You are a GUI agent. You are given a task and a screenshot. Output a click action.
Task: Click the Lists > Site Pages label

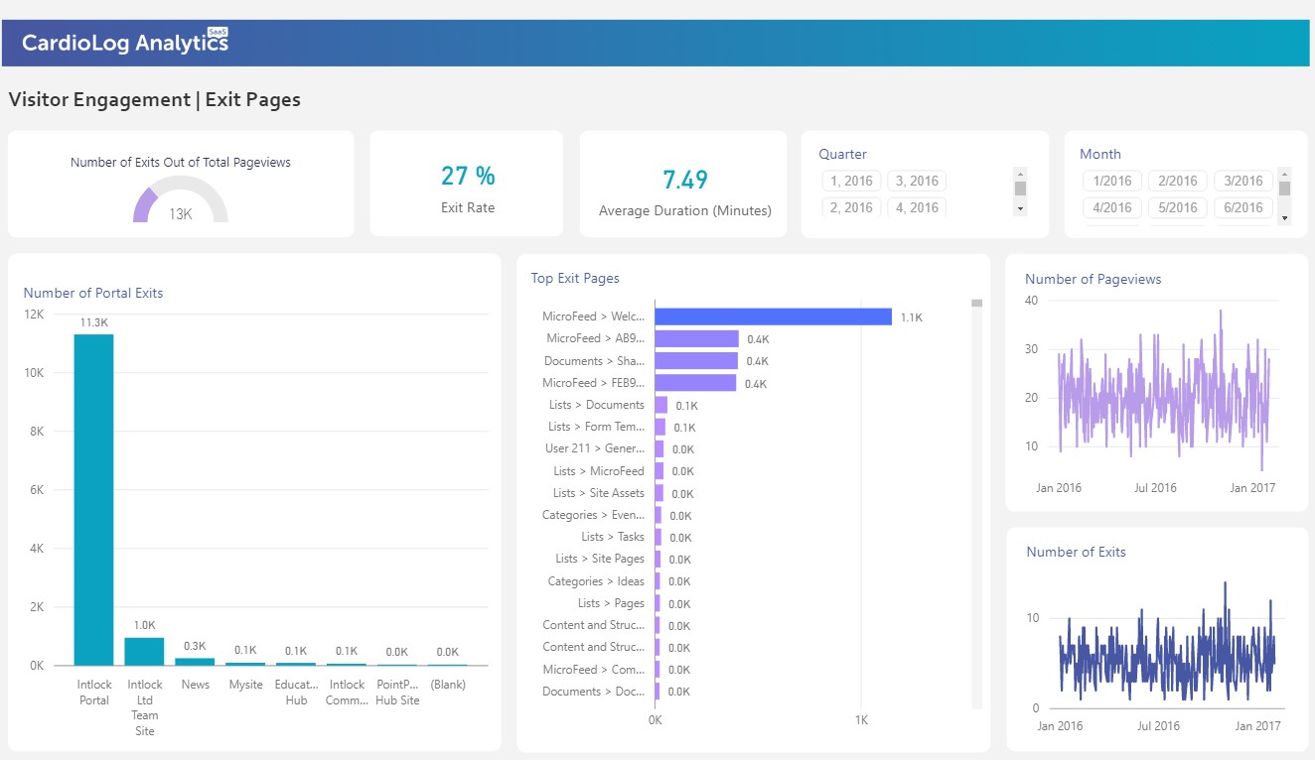[600, 559]
